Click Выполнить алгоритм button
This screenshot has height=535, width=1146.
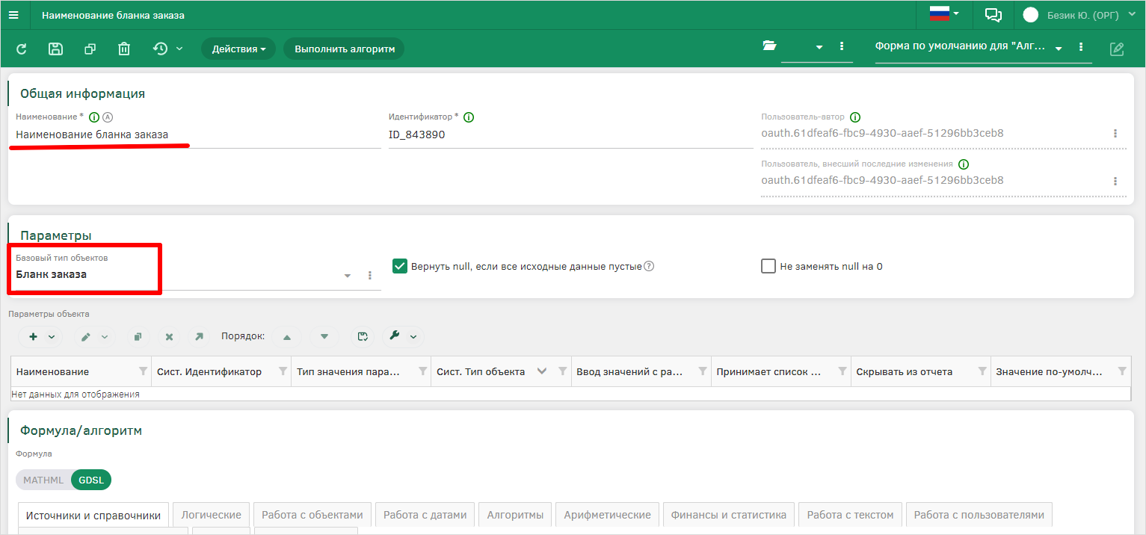344,49
